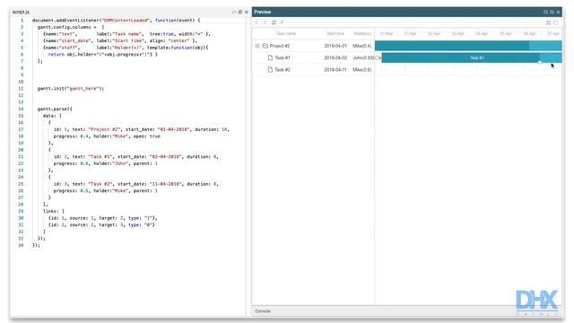The width and height of the screenshot is (574, 323).
Task: Click the edit pencil icon in Preview toolbar
Action: click(282, 22)
